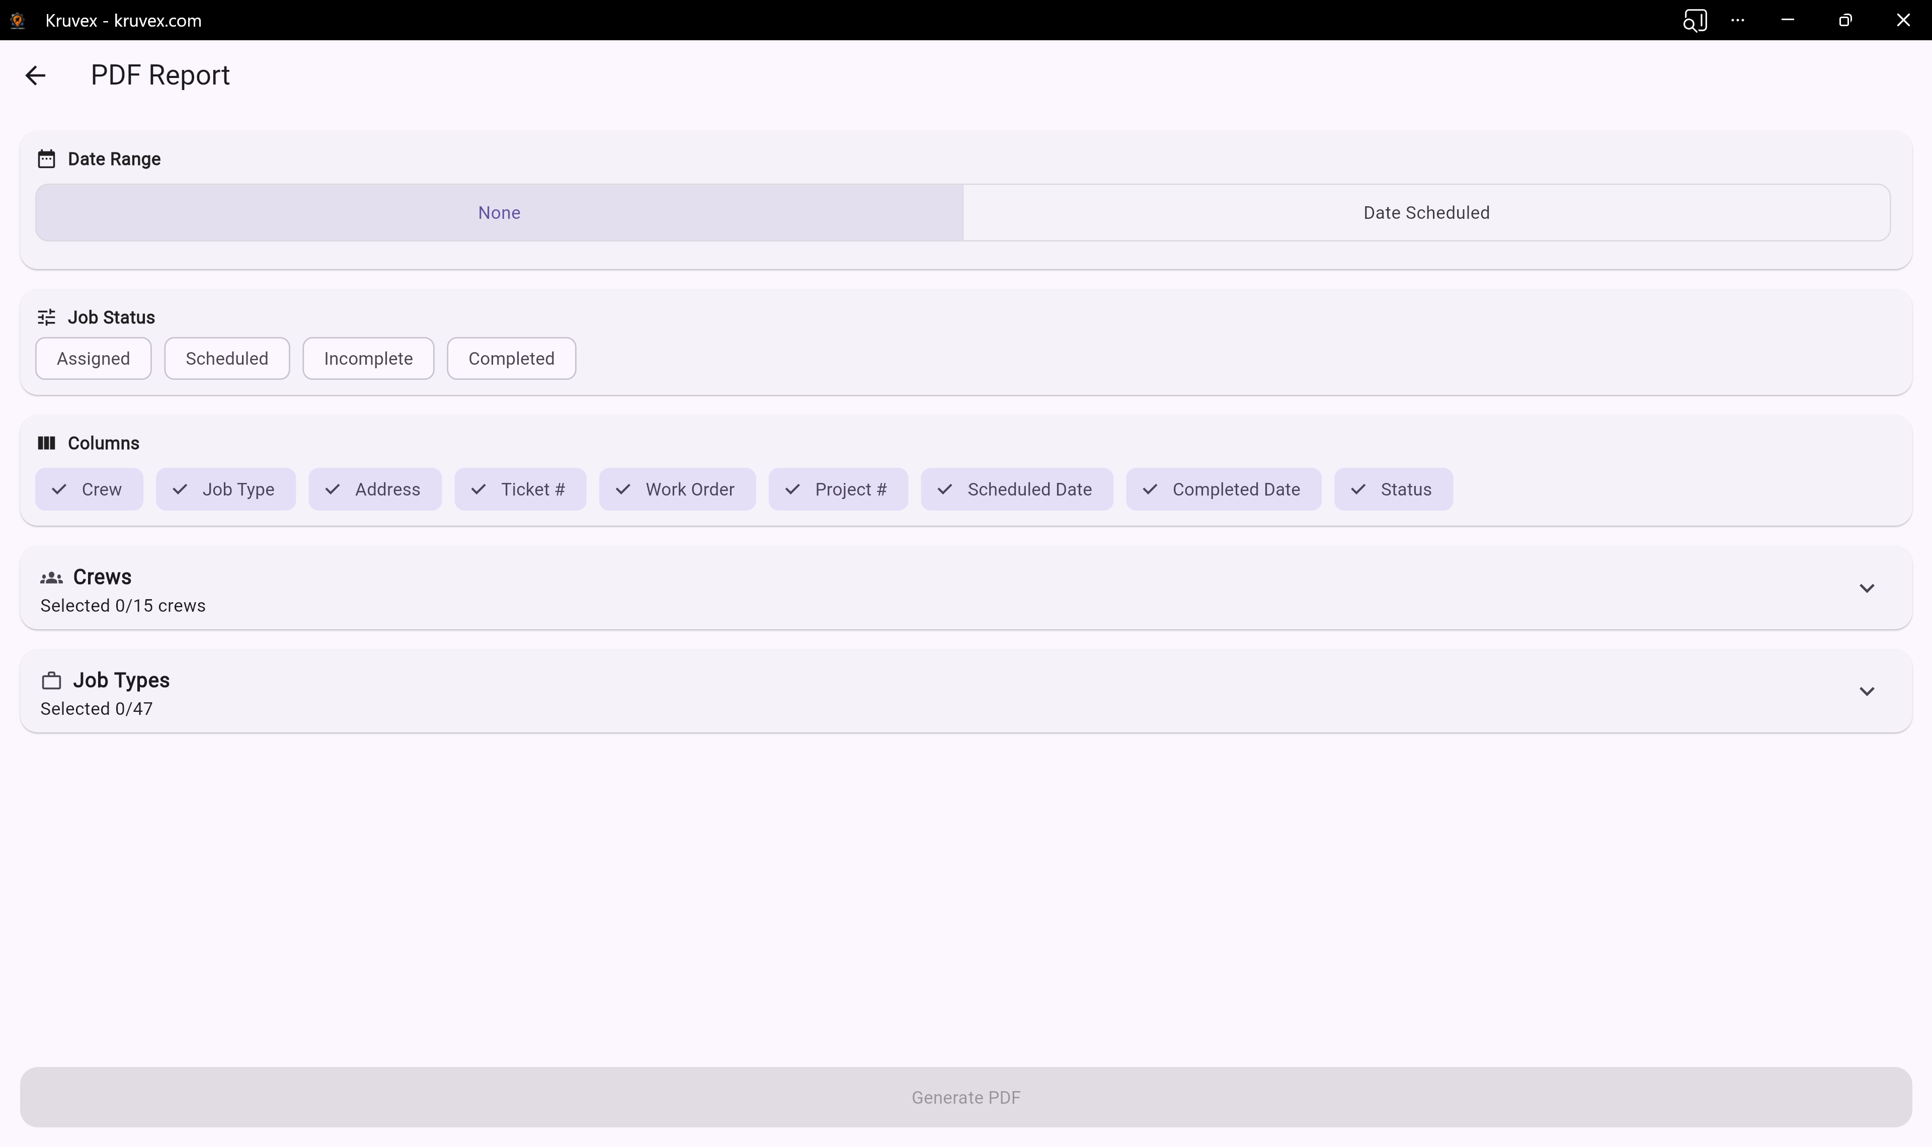Image resolution: width=1932 pixels, height=1147 pixels.
Task: Click the Columns section icon
Action: click(46, 444)
